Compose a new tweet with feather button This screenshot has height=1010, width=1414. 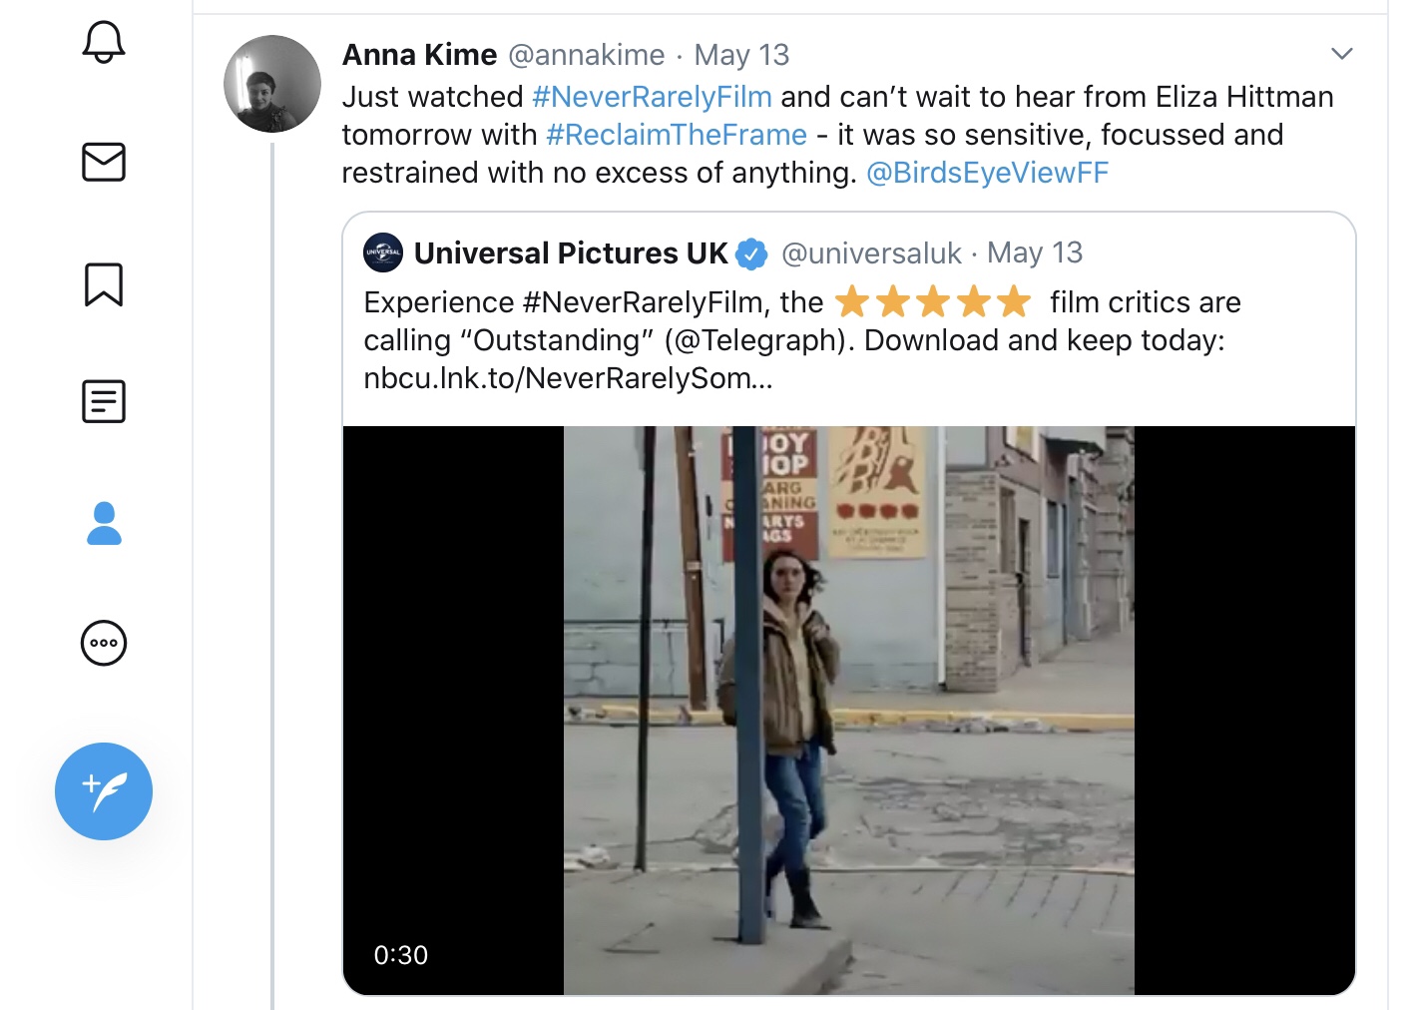click(x=104, y=791)
